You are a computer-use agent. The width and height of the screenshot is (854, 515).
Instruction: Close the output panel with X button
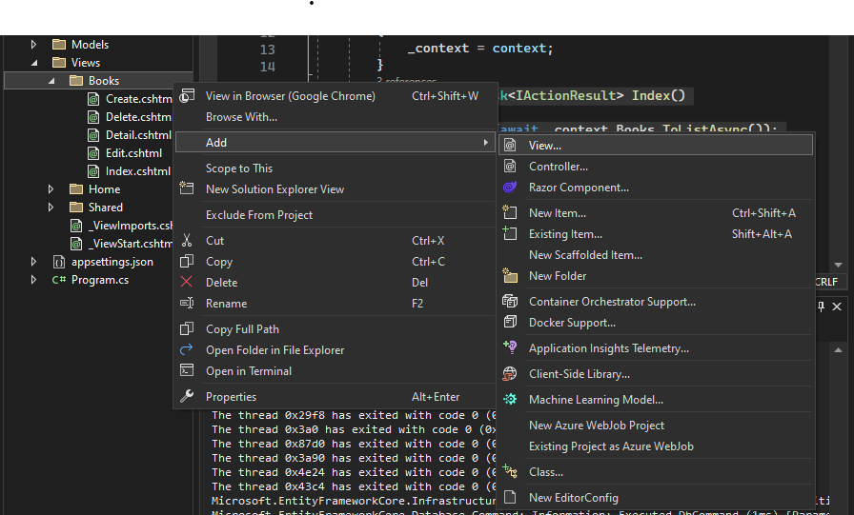[837, 307]
